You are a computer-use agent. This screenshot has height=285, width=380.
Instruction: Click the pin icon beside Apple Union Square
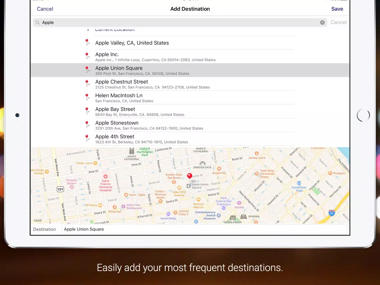pos(87,69)
